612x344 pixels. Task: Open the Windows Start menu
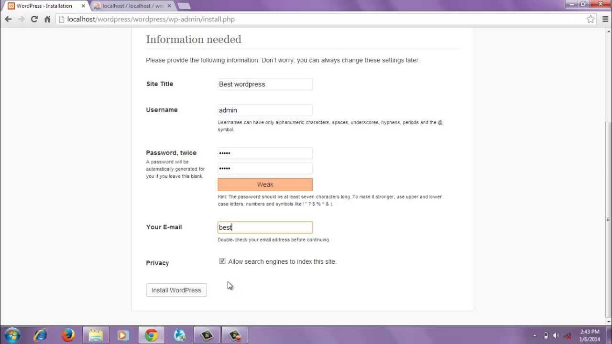tap(12, 335)
